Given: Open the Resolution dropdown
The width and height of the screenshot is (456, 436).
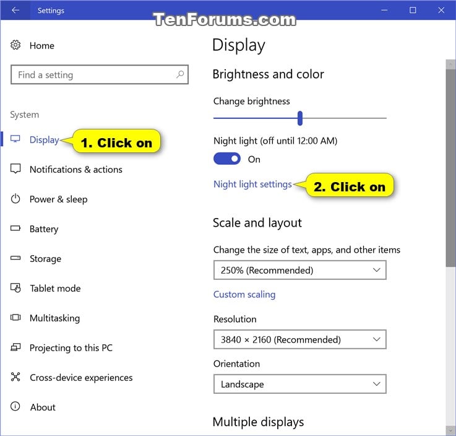Looking at the screenshot, I should click(x=300, y=339).
